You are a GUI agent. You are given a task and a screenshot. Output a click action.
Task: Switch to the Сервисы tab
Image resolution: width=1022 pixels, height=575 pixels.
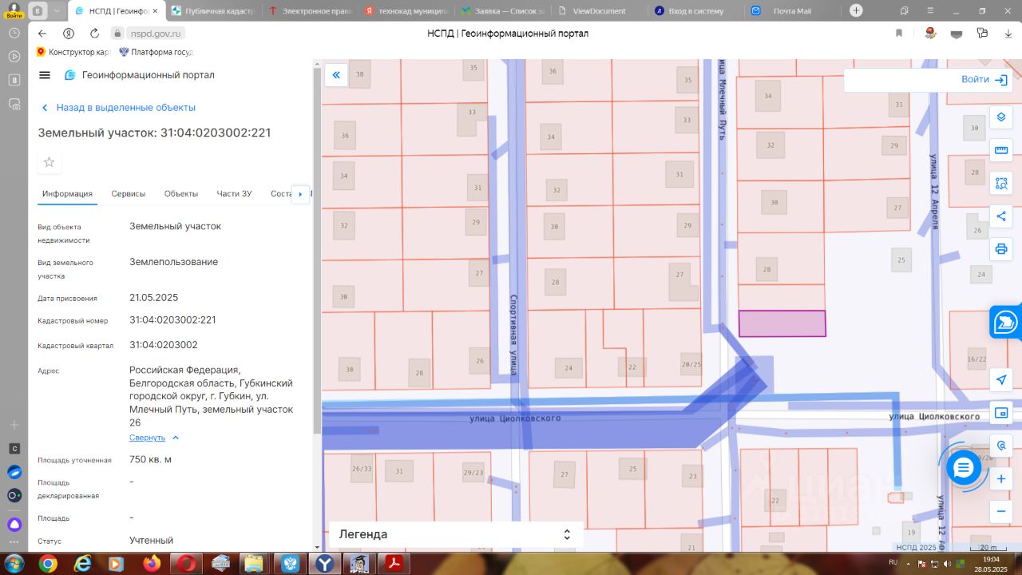tap(129, 193)
